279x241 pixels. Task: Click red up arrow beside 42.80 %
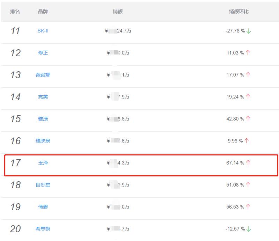point(248,119)
